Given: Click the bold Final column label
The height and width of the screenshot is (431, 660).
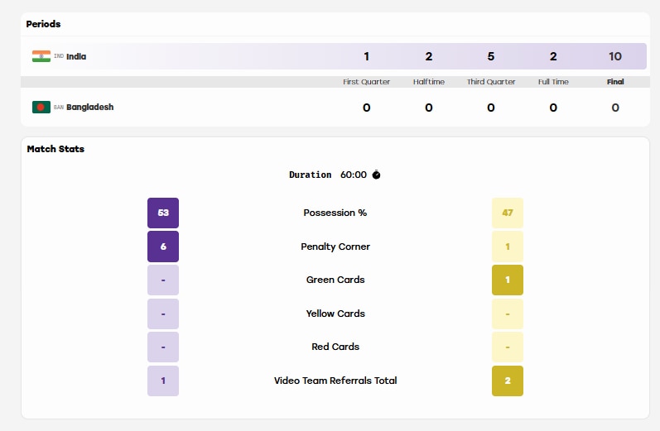Looking at the screenshot, I should tap(615, 82).
